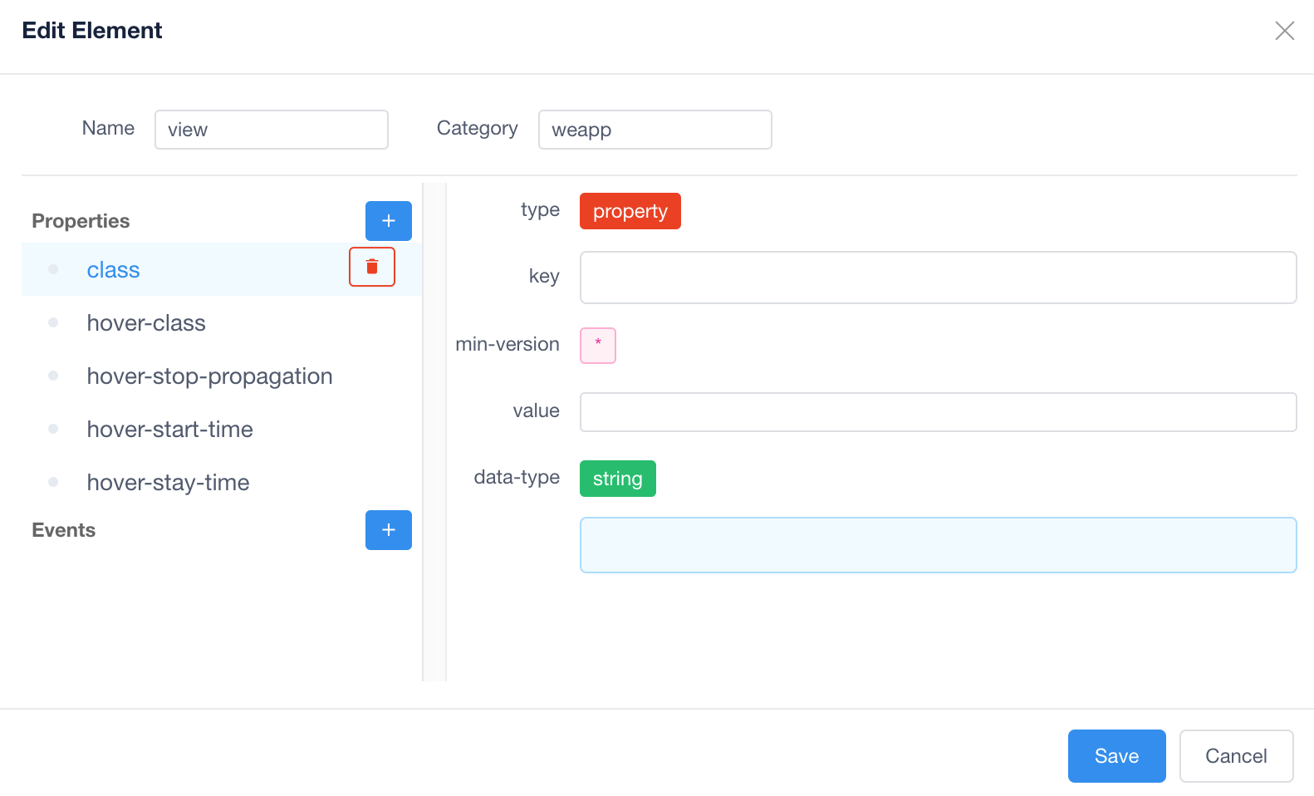1314x796 pixels.
Task: Select the hover-start-time property
Action: click(x=222, y=429)
